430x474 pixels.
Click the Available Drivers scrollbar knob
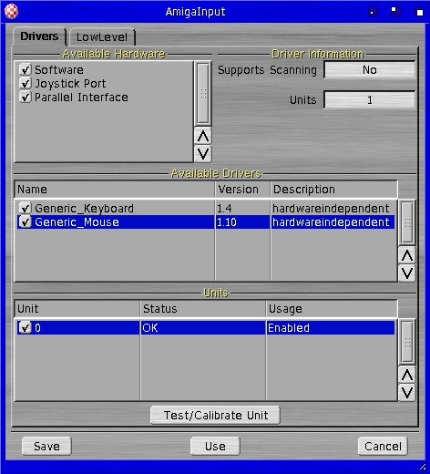tap(407, 222)
